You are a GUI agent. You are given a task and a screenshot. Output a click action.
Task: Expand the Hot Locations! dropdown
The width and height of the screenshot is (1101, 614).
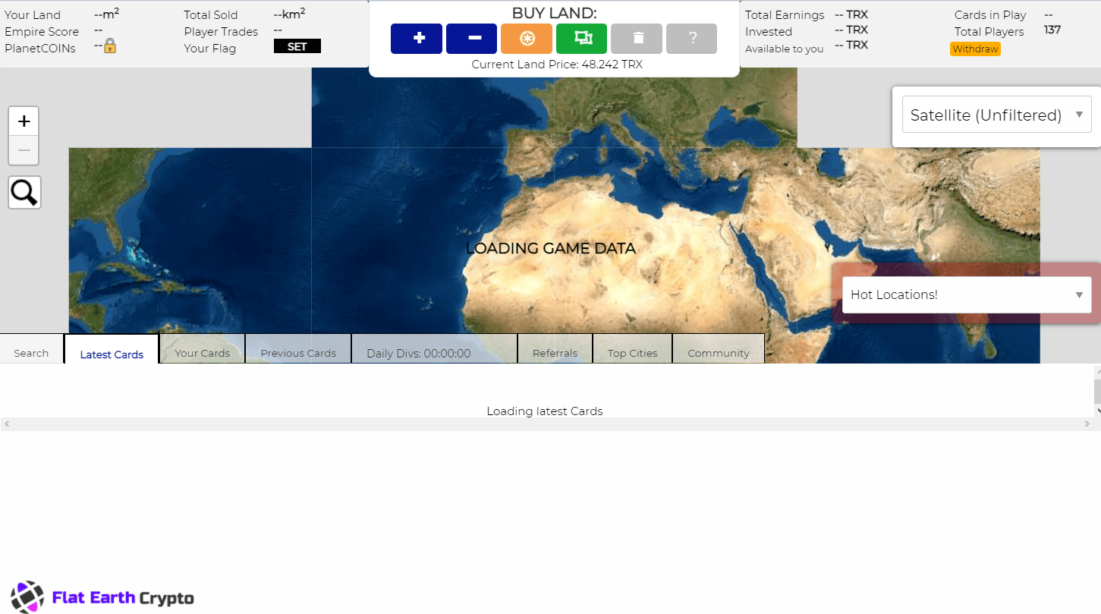pos(967,294)
